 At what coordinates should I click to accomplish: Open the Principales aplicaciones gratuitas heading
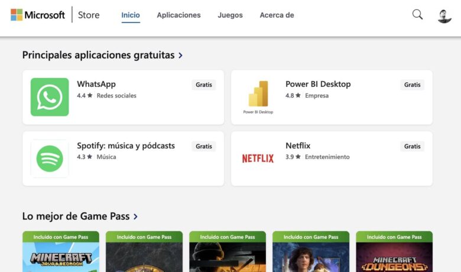pyautogui.click(x=99, y=55)
